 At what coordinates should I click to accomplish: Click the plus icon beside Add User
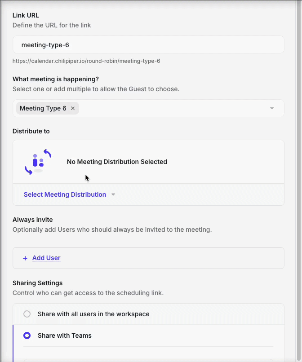(25, 258)
